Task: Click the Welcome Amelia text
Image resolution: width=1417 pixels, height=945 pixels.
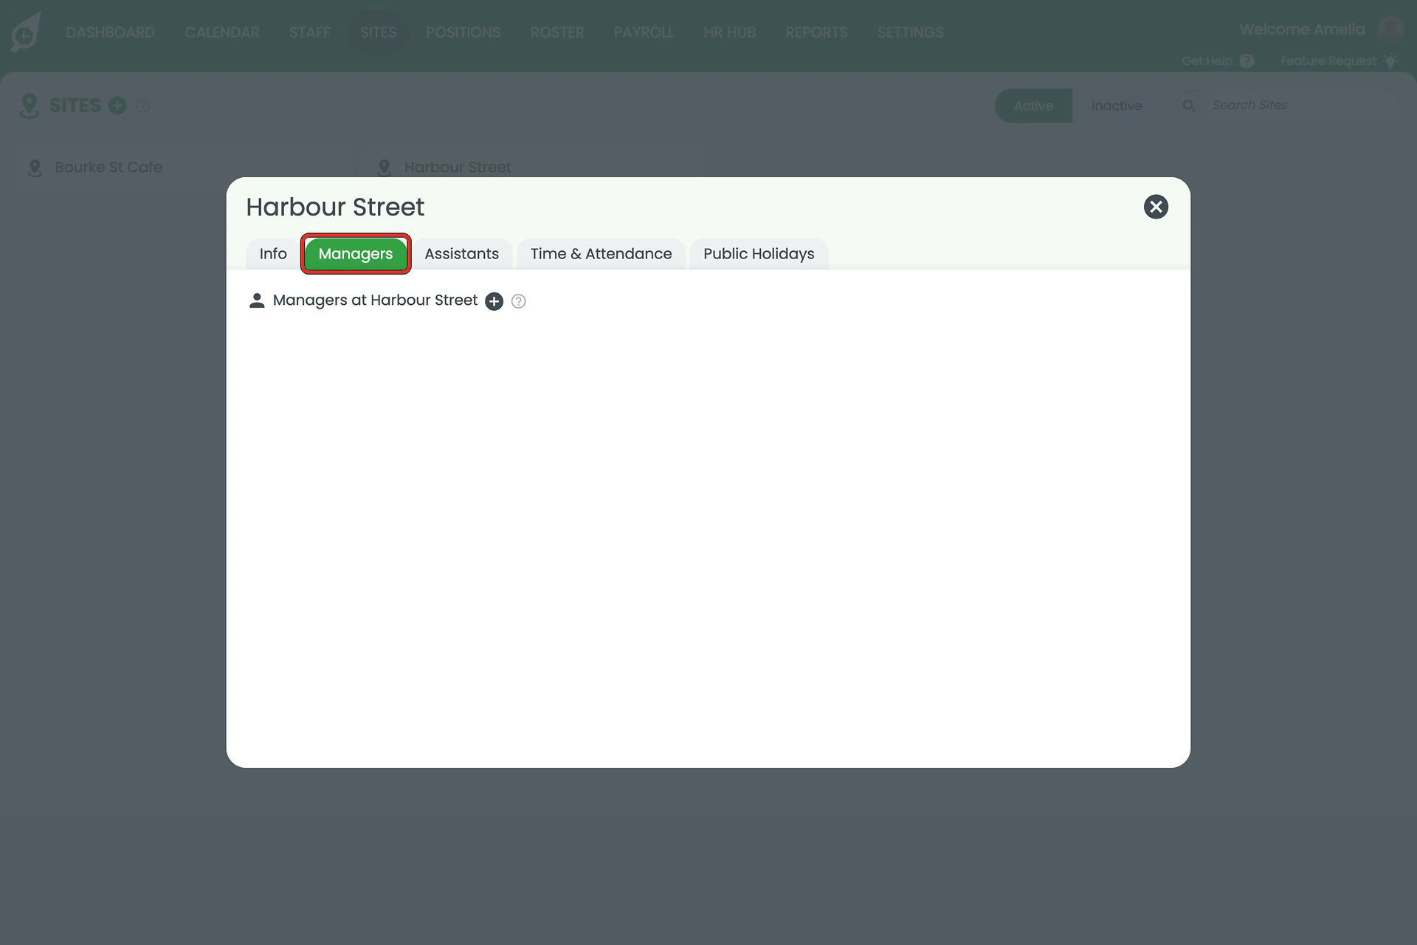Action: click(1302, 30)
